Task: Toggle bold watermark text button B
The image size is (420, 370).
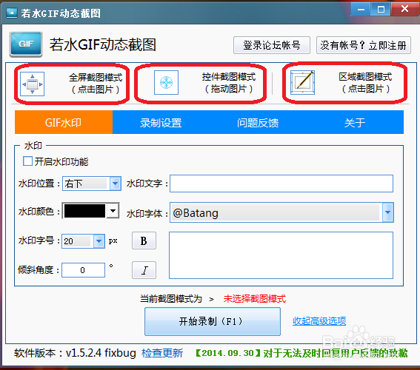Action: pyautogui.click(x=144, y=240)
